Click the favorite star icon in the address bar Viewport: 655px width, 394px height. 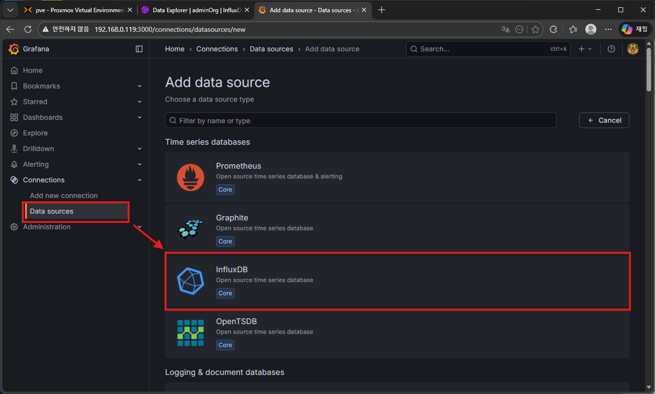click(535, 29)
